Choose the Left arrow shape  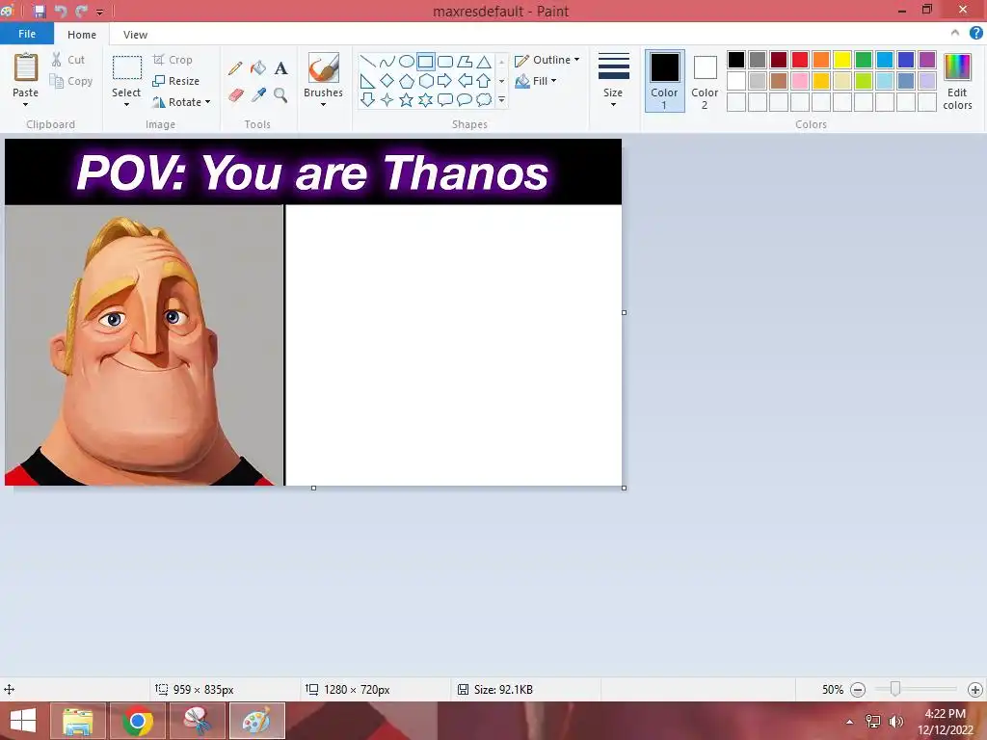(x=465, y=81)
